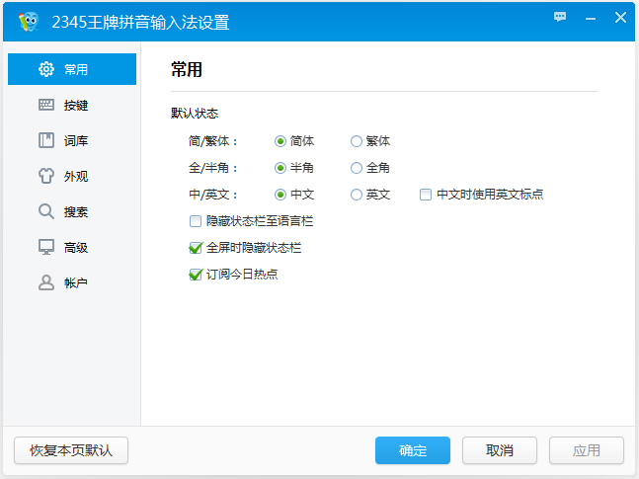Image resolution: width=639 pixels, height=479 pixels.
Task: Select the 繁体 radio button
Action: tap(357, 141)
